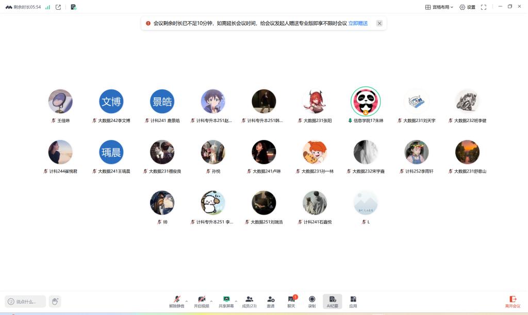Open the 聊天 chat panel
This screenshot has height=315, width=528.
(x=291, y=301)
